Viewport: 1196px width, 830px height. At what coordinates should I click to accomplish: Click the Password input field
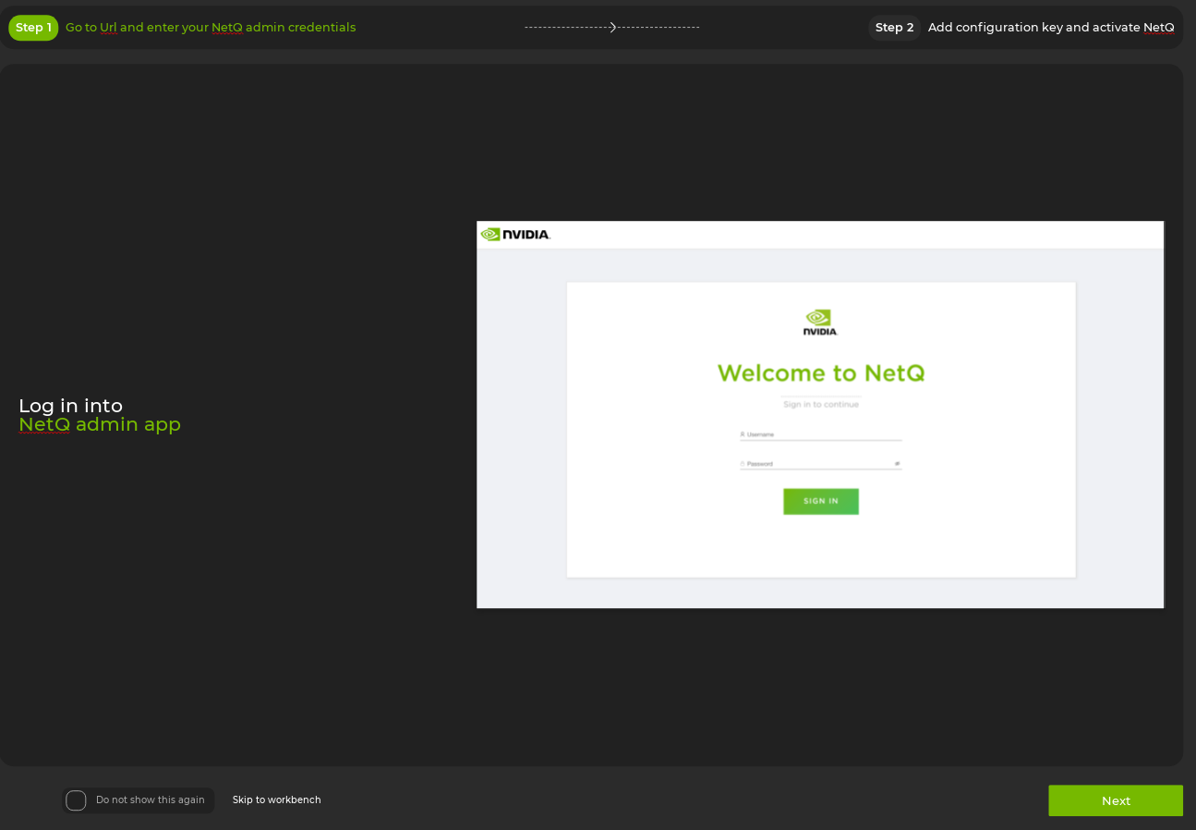(x=818, y=464)
